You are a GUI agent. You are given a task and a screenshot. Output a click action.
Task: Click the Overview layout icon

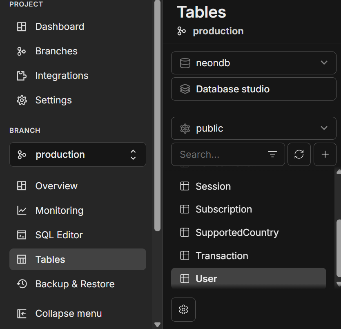coord(22,186)
